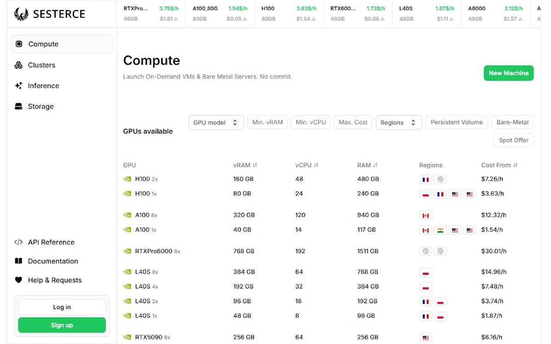The image size is (551, 344).
Task: Click the Storage drive icon
Action: 18,106
